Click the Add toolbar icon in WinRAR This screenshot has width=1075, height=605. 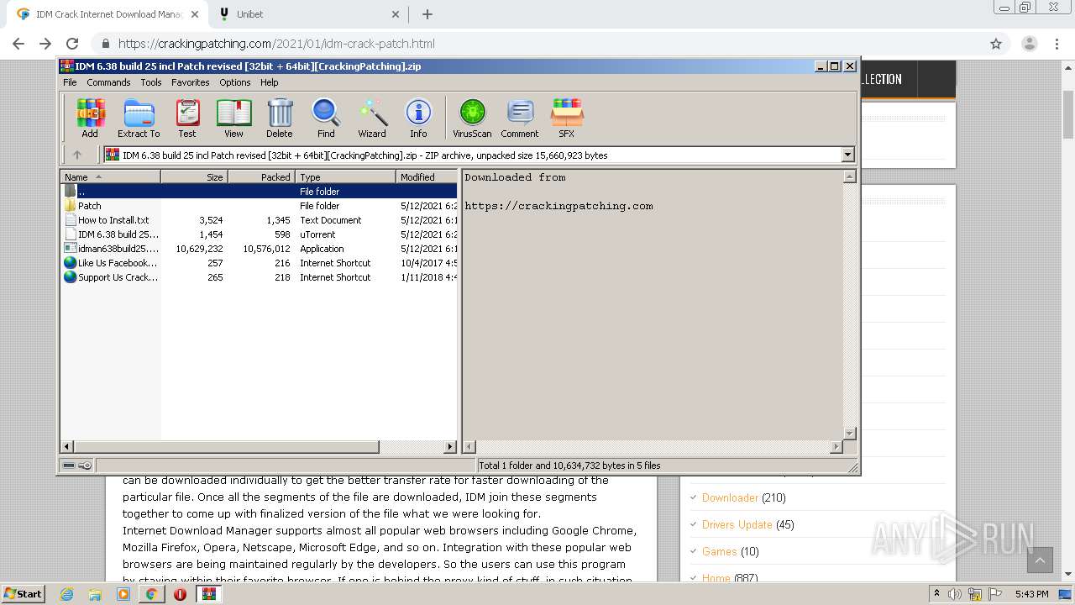pos(90,118)
